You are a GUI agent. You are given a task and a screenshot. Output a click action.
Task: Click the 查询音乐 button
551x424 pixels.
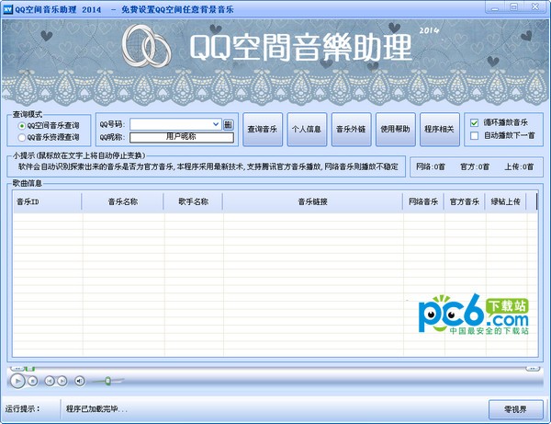click(263, 129)
